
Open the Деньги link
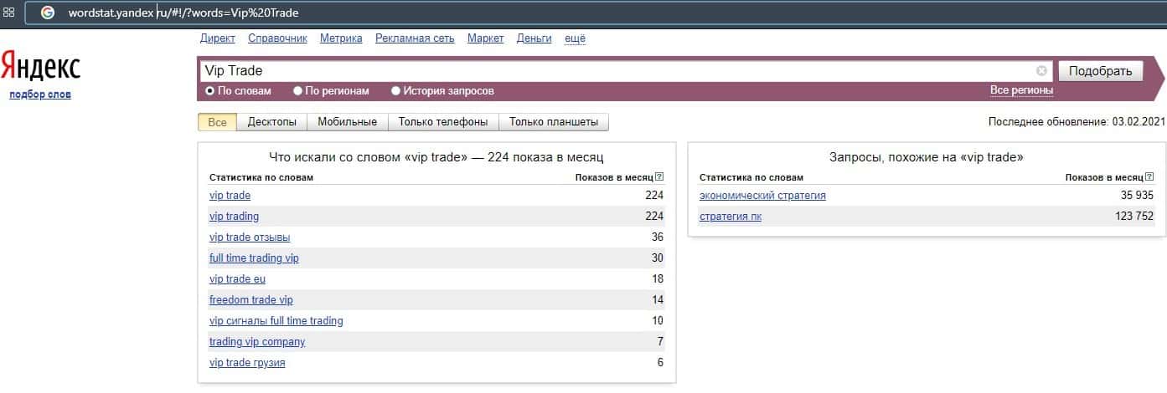coord(534,38)
